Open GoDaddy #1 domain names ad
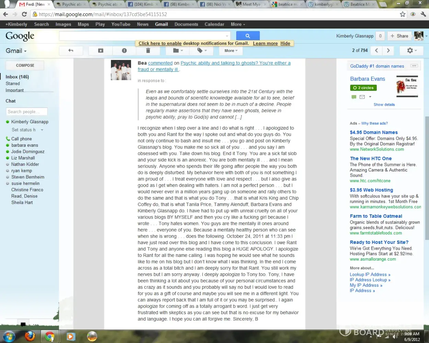This screenshot has width=429, height=343. [x=377, y=66]
